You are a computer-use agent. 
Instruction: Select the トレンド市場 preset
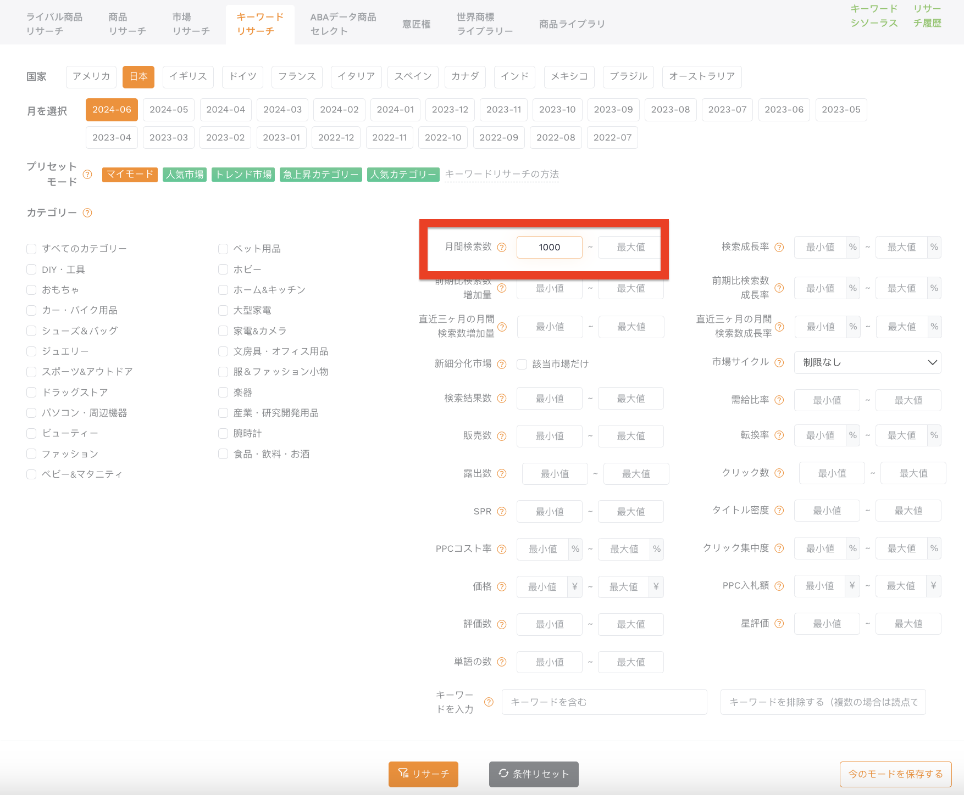pos(243,175)
